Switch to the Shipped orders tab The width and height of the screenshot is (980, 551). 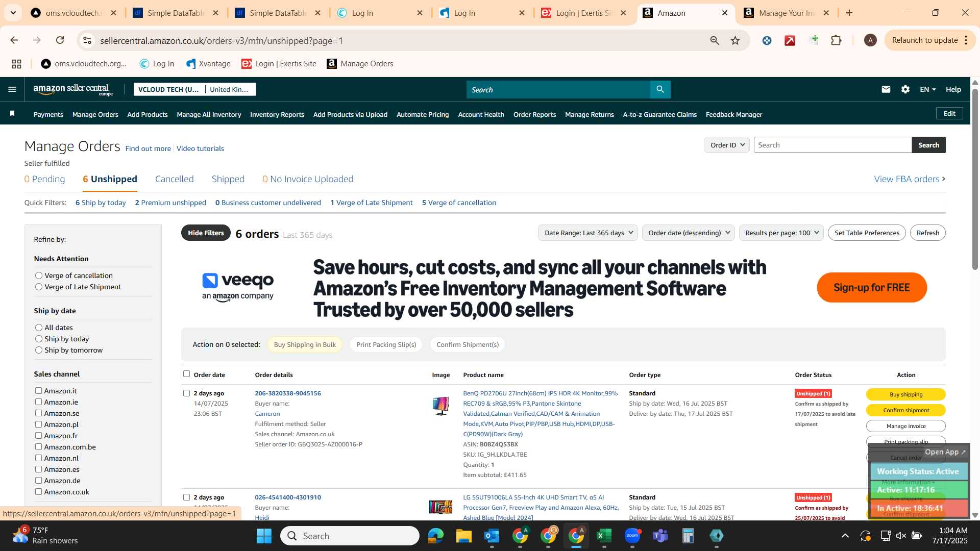pos(228,179)
